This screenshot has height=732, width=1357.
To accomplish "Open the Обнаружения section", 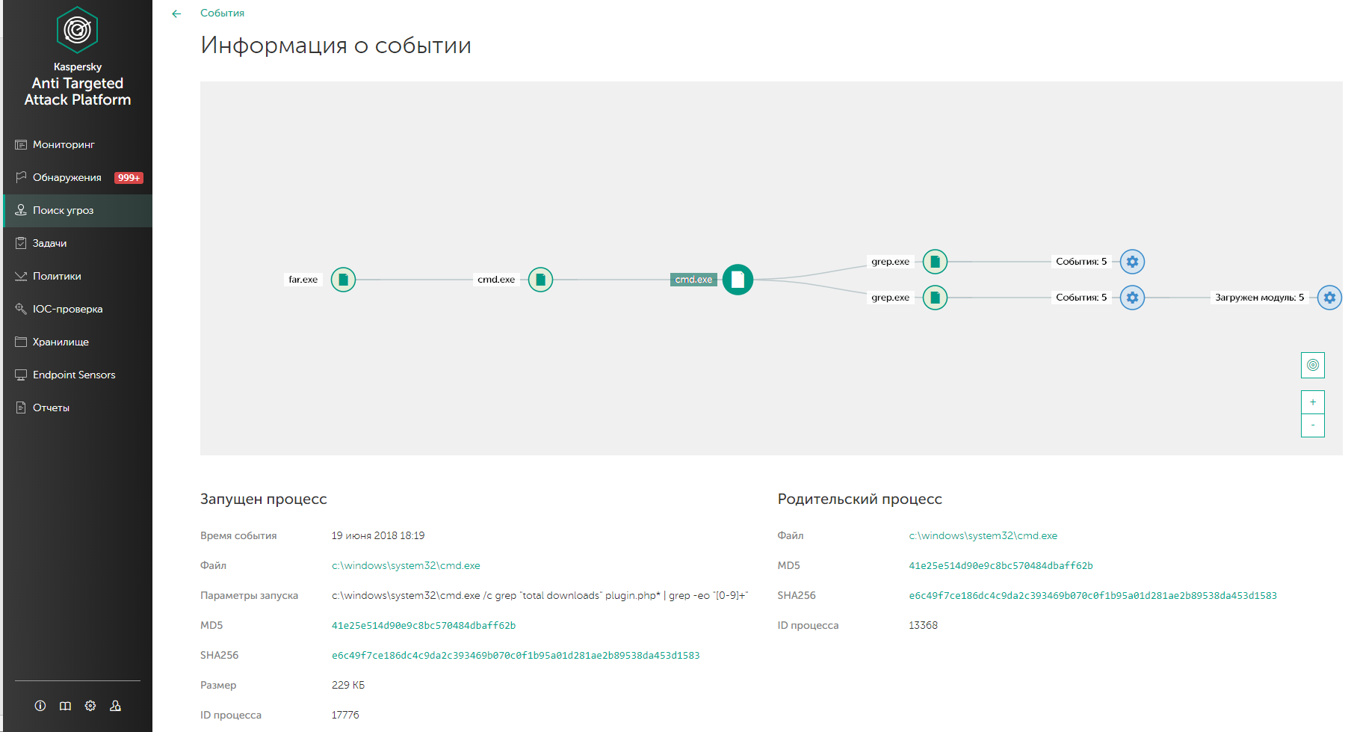I will [x=67, y=177].
